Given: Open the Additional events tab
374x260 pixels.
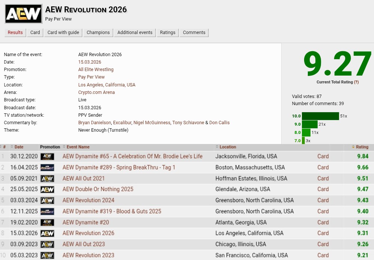Looking at the screenshot, I should [x=135, y=33].
